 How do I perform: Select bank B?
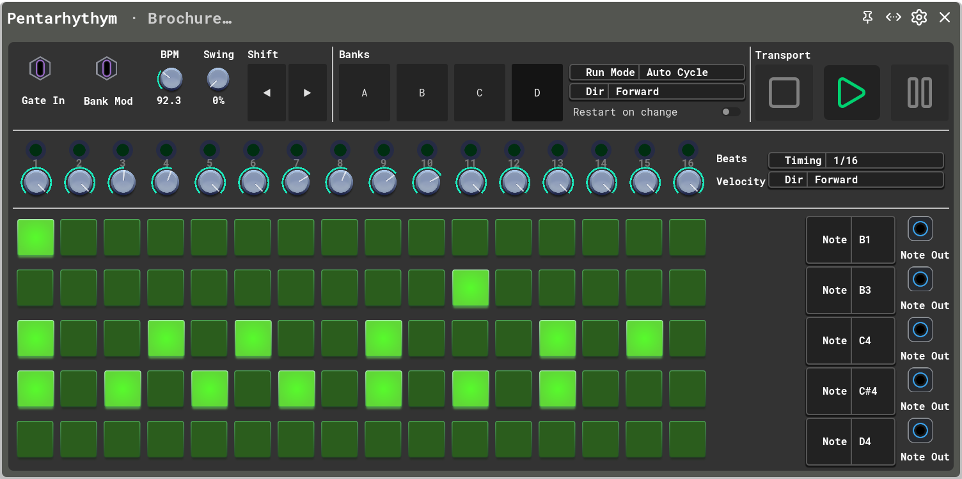(422, 93)
